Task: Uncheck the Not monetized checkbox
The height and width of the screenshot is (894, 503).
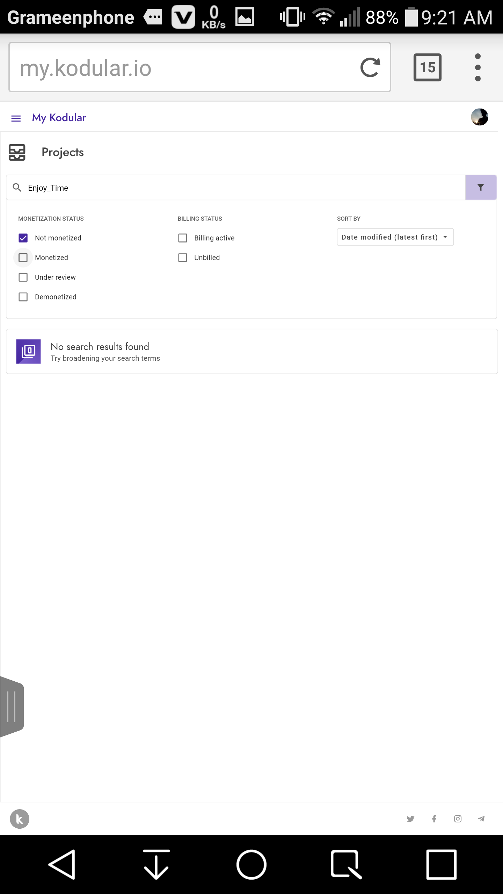Action: tap(23, 238)
